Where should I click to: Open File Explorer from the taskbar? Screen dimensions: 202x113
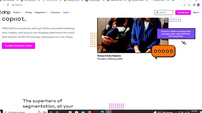[x=70, y=112]
